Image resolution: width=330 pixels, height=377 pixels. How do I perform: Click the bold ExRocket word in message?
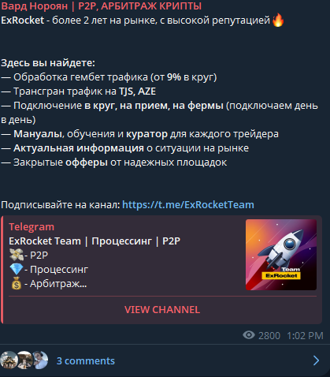[x=23, y=21]
